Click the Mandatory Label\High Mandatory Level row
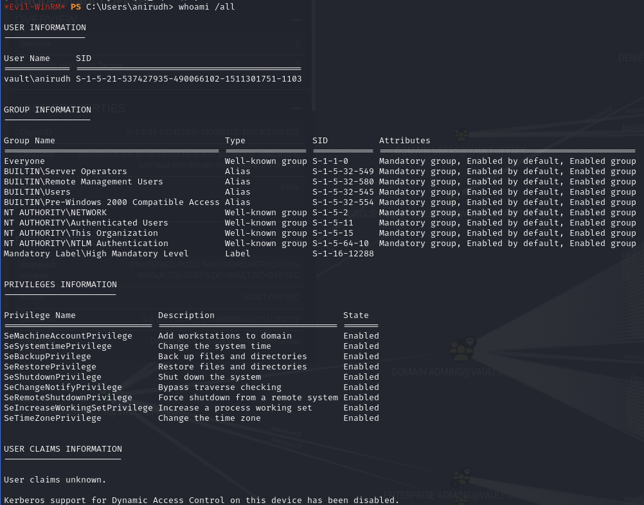Image resolution: width=644 pixels, height=505 pixels. click(x=96, y=254)
